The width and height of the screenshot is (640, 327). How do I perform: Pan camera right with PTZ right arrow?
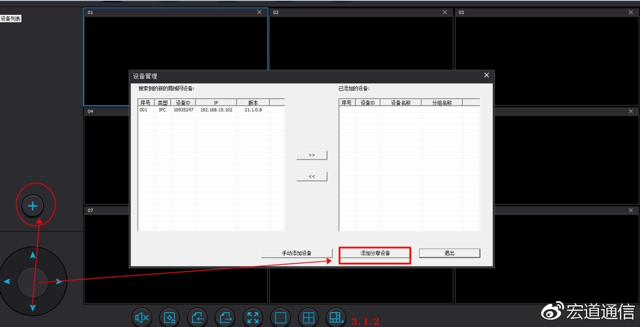59,282
